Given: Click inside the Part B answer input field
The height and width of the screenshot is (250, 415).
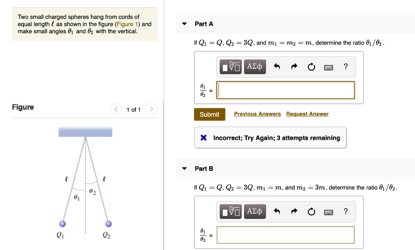Looking at the screenshot, I should [286, 235].
